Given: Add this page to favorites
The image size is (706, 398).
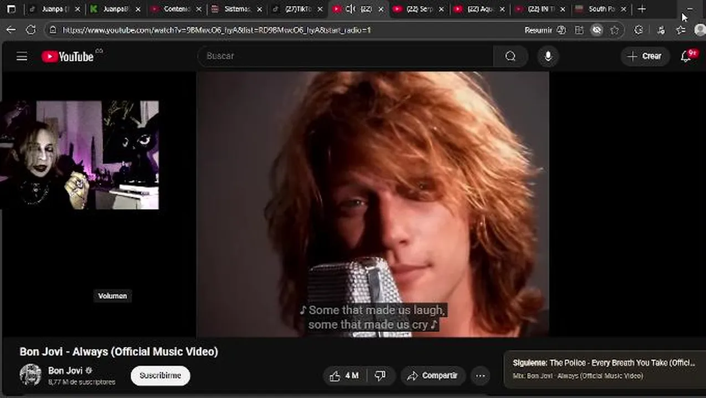Looking at the screenshot, I should click(x=615, y=30).
